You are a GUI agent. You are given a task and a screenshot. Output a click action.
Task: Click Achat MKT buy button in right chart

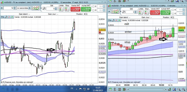click(x=165, y=12)
